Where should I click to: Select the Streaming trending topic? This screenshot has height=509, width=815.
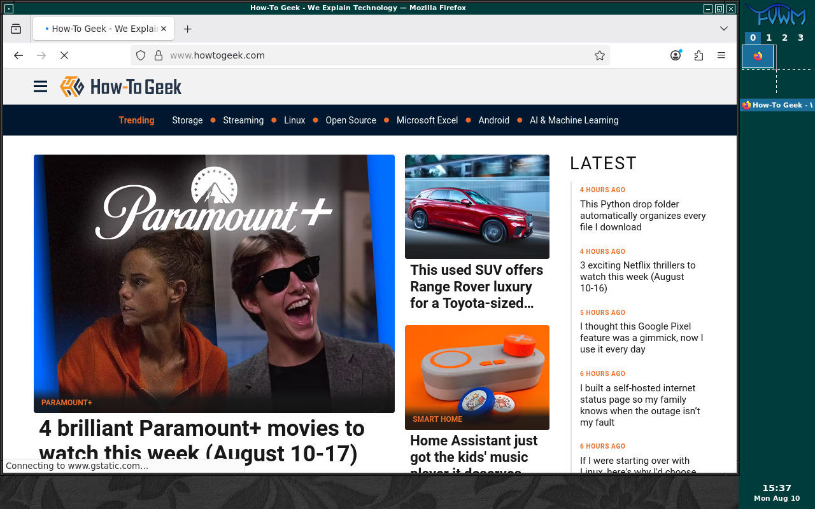tap(243, 120)
